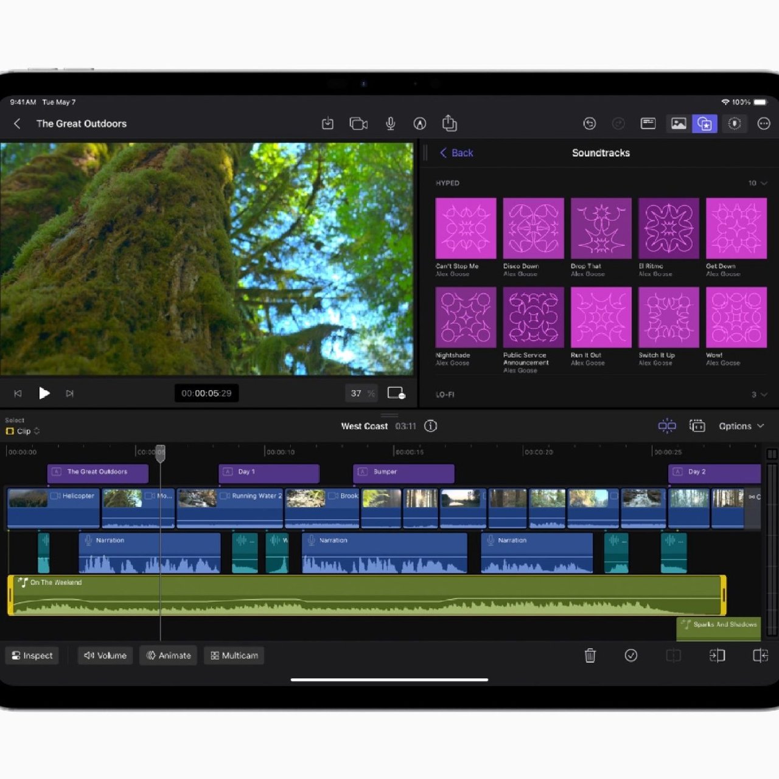
Task: Select the Brook video clip
Action: 322,508
